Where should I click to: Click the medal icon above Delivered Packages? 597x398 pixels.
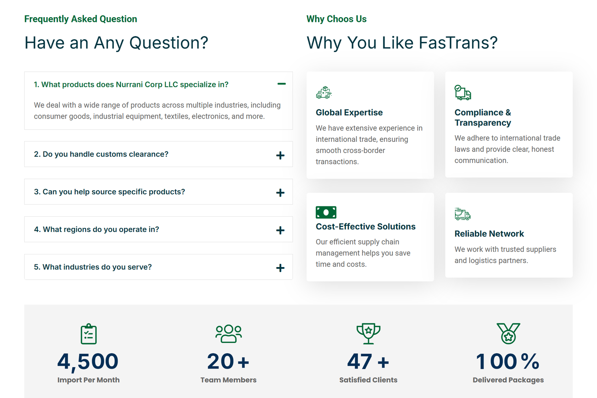(508, 333)
